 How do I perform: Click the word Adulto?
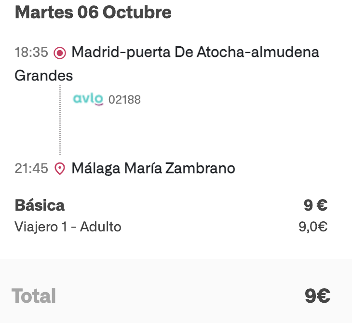[x=100, y=227]
